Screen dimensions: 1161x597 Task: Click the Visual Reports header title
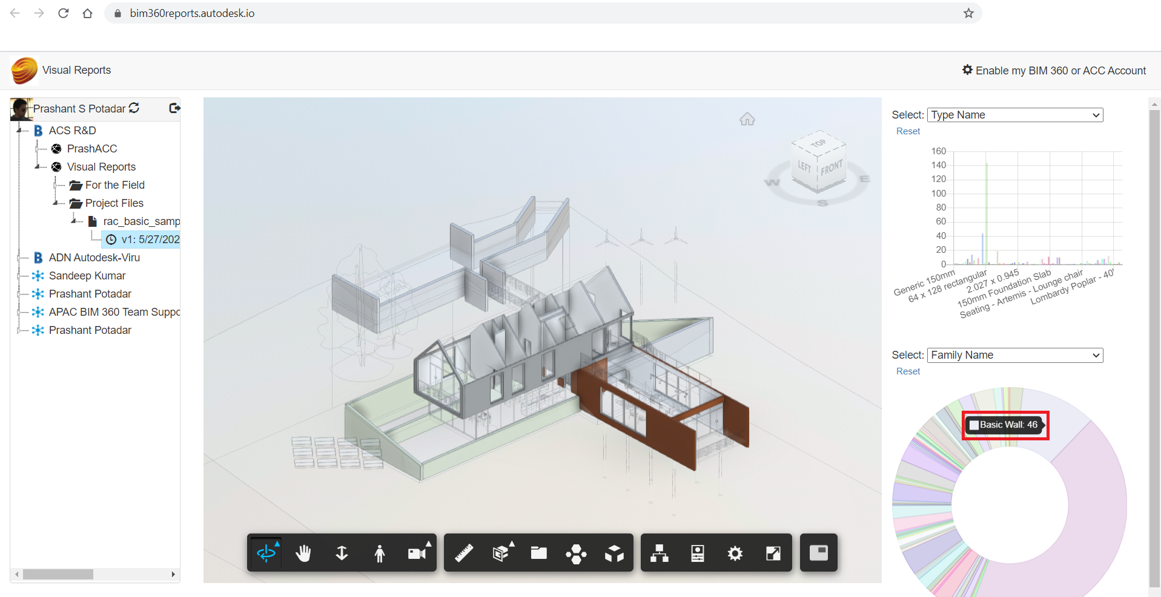(76, 70)
